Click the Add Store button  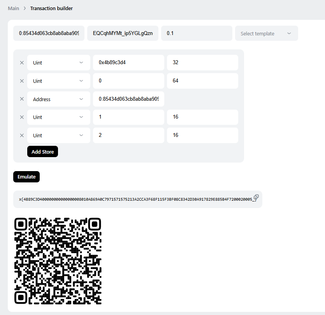42,152
